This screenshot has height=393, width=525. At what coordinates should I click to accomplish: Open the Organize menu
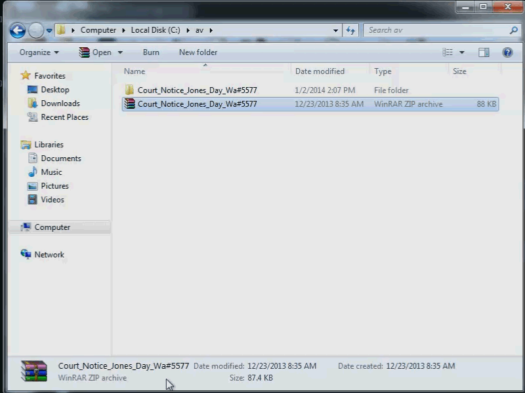[39, 52]
